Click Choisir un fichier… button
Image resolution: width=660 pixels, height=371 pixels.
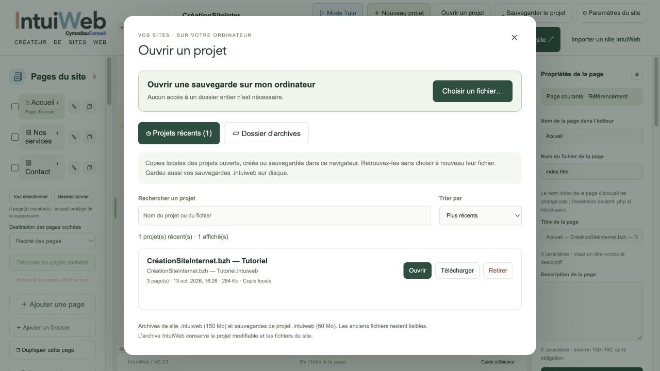[x=472, y=91]
